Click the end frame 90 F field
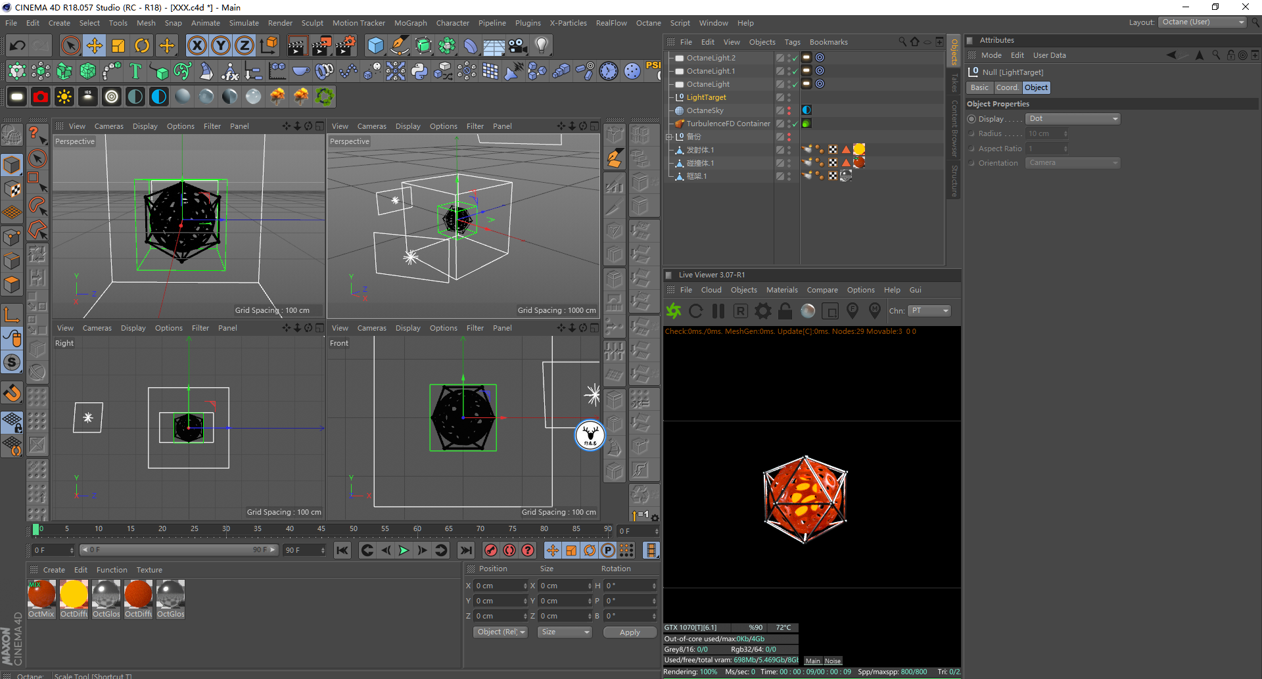Viewport: 1262px width, 679px height. click(304, 550)
